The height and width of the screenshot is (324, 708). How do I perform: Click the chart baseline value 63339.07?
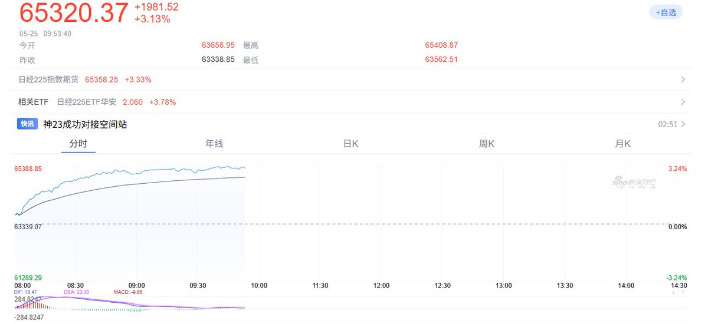point(28,226)
